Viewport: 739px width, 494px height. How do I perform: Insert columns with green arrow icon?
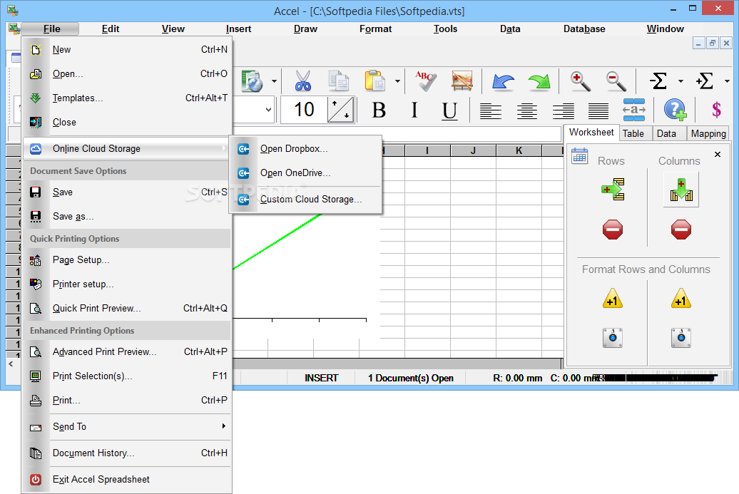pos(681,190)
